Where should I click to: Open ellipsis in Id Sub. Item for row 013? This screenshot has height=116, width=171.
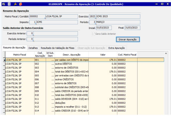click(52, 107)
